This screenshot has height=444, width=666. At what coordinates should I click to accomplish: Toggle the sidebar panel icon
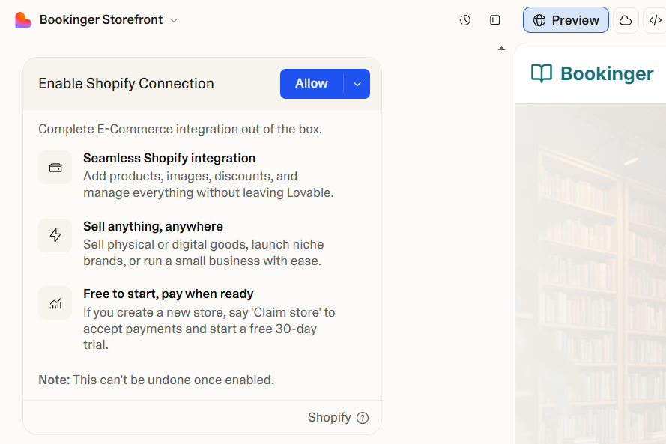coord(494,20)
